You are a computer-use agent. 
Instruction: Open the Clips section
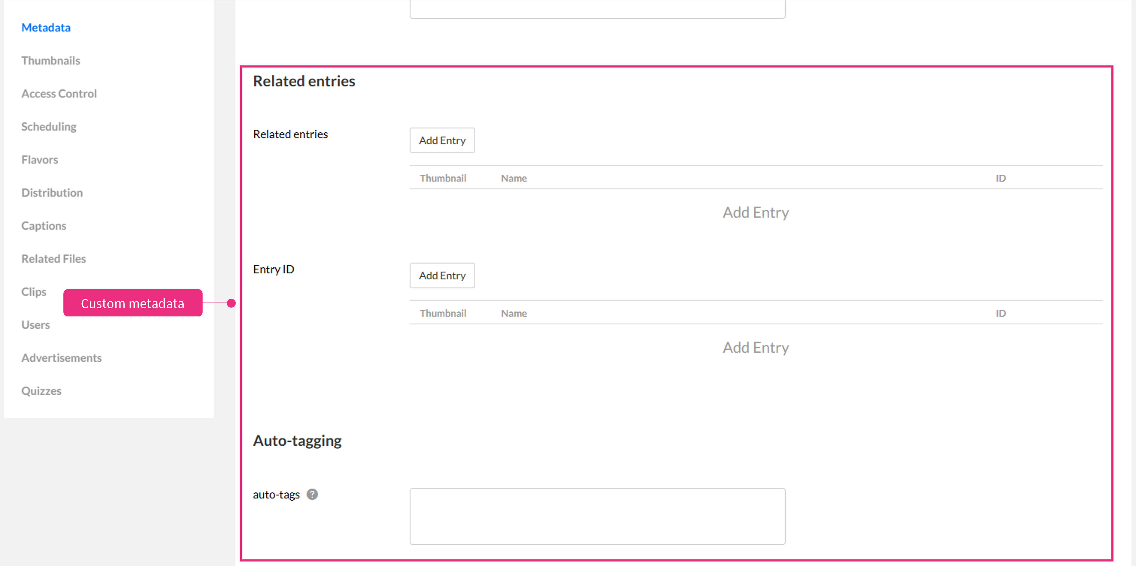tap(34, 292)
